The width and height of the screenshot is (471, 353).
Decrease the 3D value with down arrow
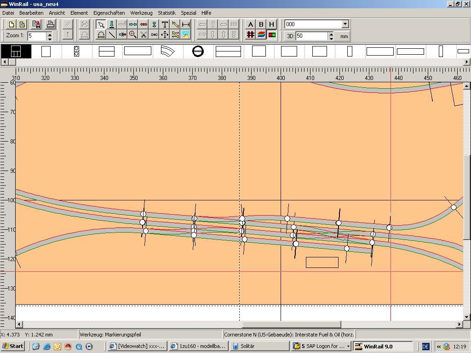331,38
